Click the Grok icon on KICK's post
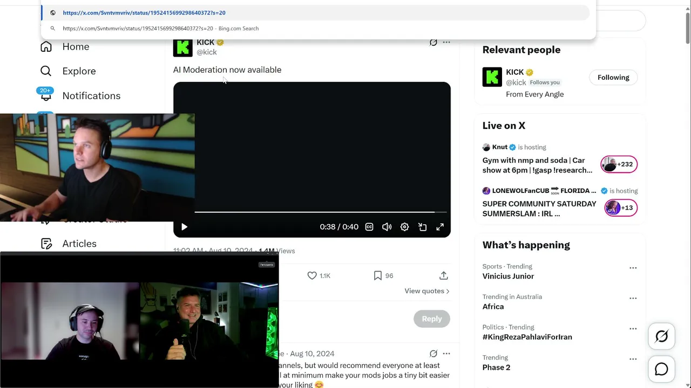This screenshot has height=388, width=691. [x=433, y=42]
